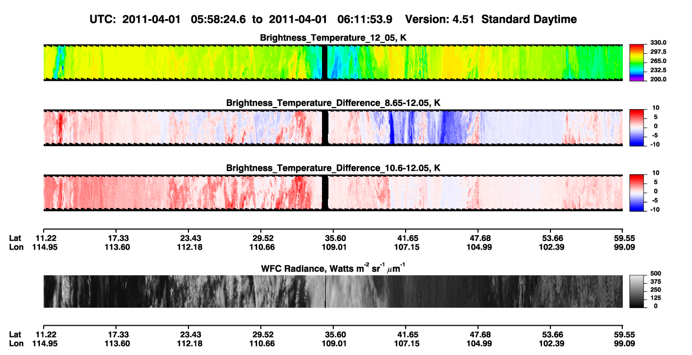Click the Brightness_Temperature_12_05 panel title
The height and width of the screenshot is (355, 692).
[x=333, y=38]
